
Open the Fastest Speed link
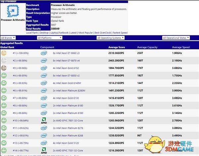[120, 33]
